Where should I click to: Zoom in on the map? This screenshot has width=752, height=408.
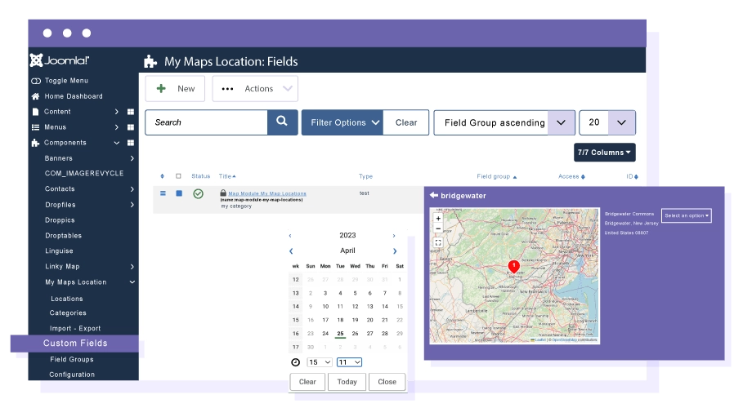tap(438, 219)
